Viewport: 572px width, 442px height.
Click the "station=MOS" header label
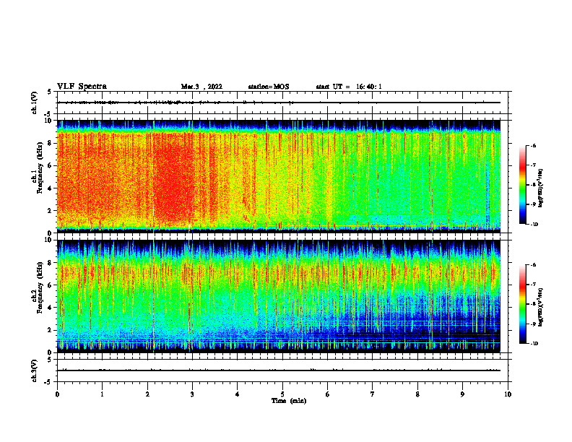coord(269,87)
